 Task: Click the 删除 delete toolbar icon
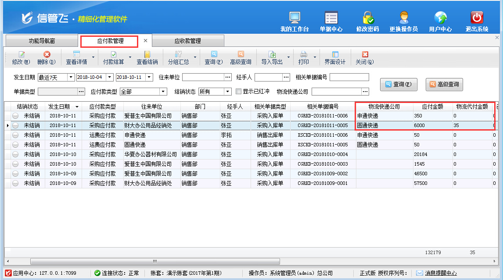click(x=47, y=54)
